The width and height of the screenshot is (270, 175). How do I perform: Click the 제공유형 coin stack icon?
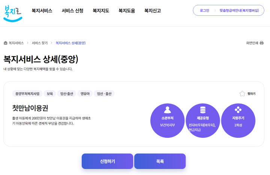coord(203,110)
